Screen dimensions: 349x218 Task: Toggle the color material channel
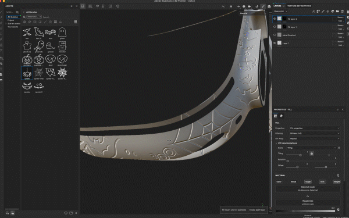279,182
